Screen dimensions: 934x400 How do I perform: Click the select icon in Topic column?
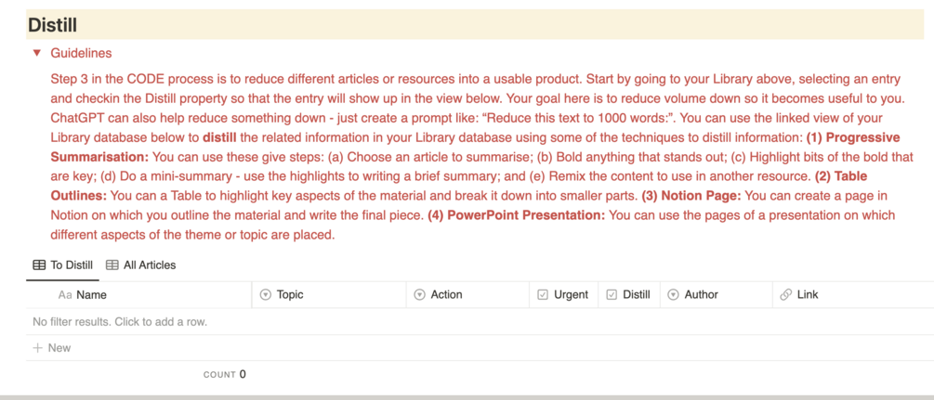[x=267, y=294]
